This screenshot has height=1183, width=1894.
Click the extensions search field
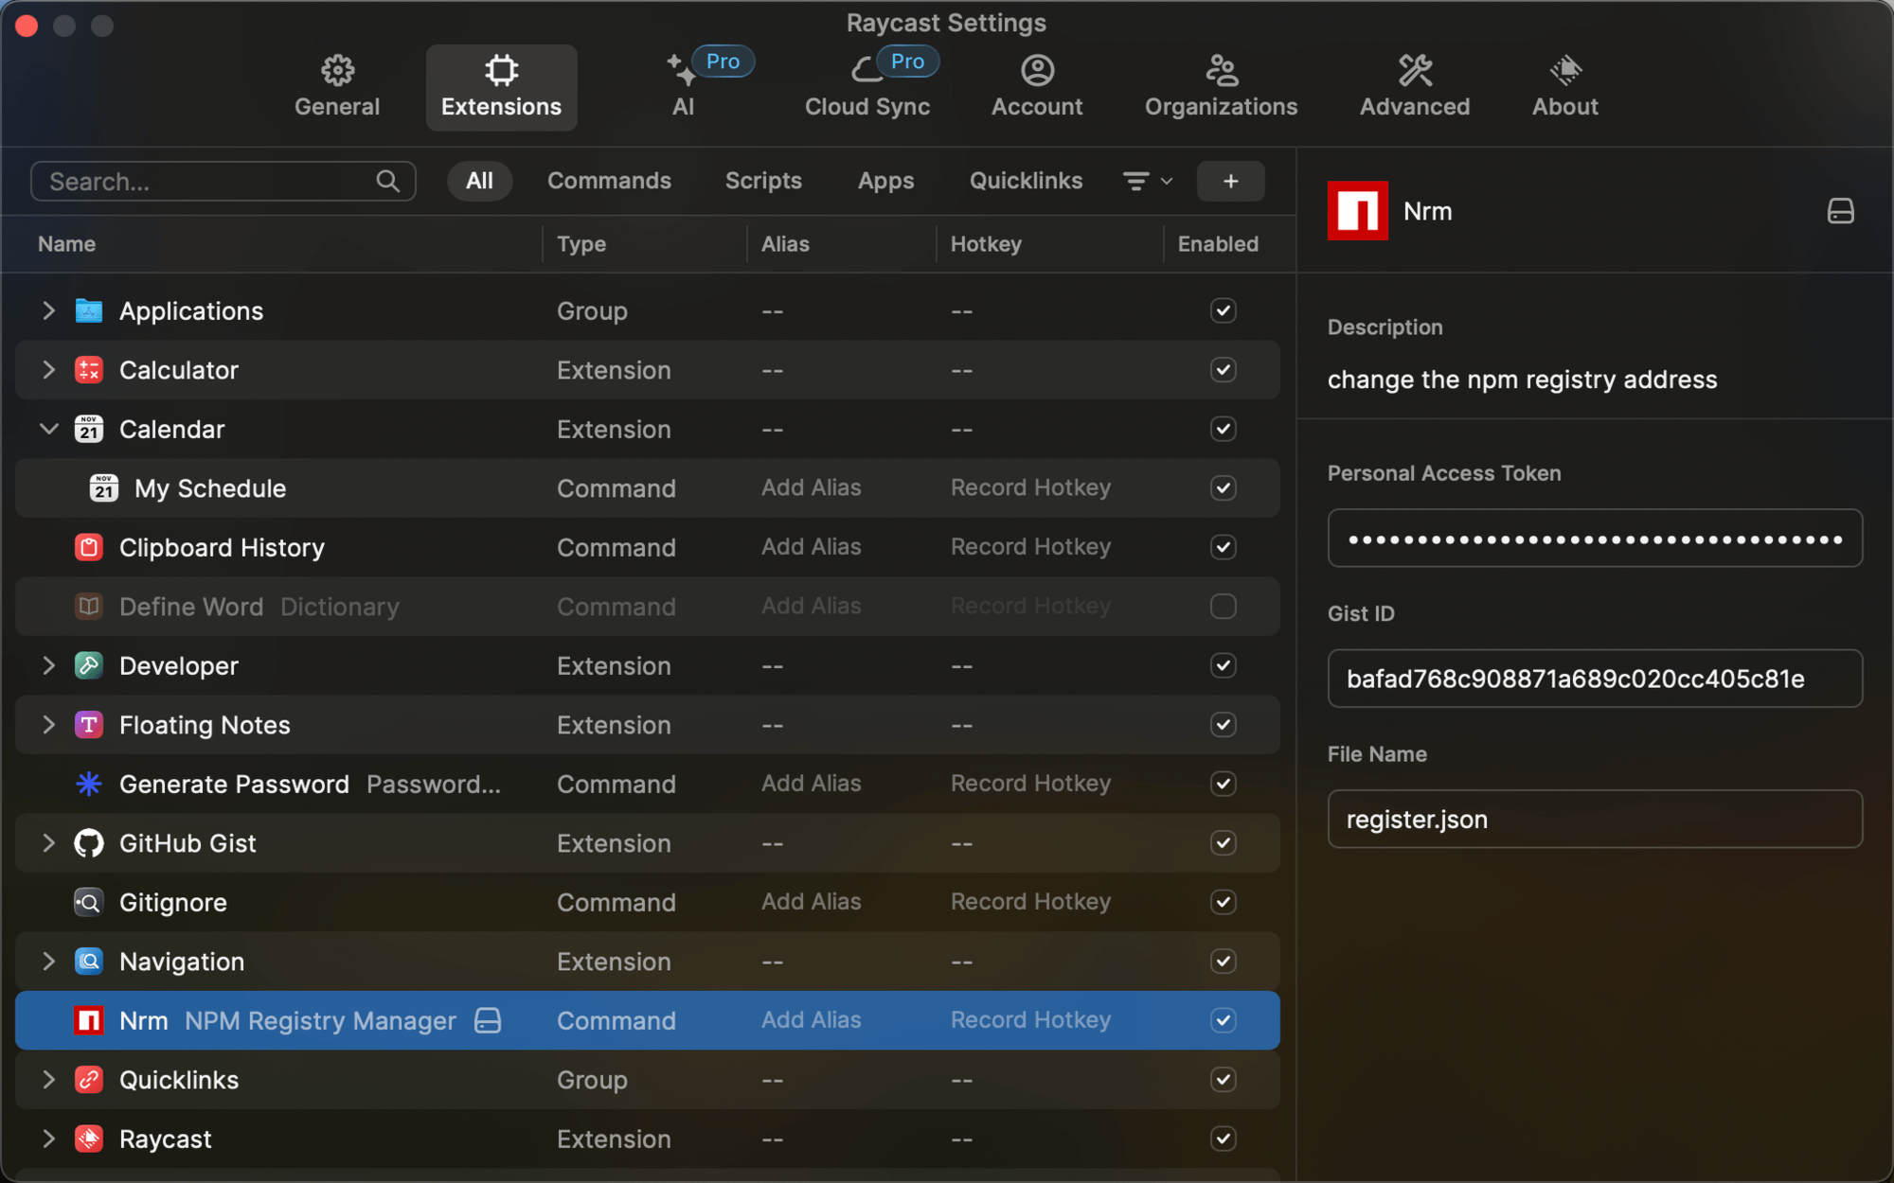pyautogui.click(x=223, y=181)
